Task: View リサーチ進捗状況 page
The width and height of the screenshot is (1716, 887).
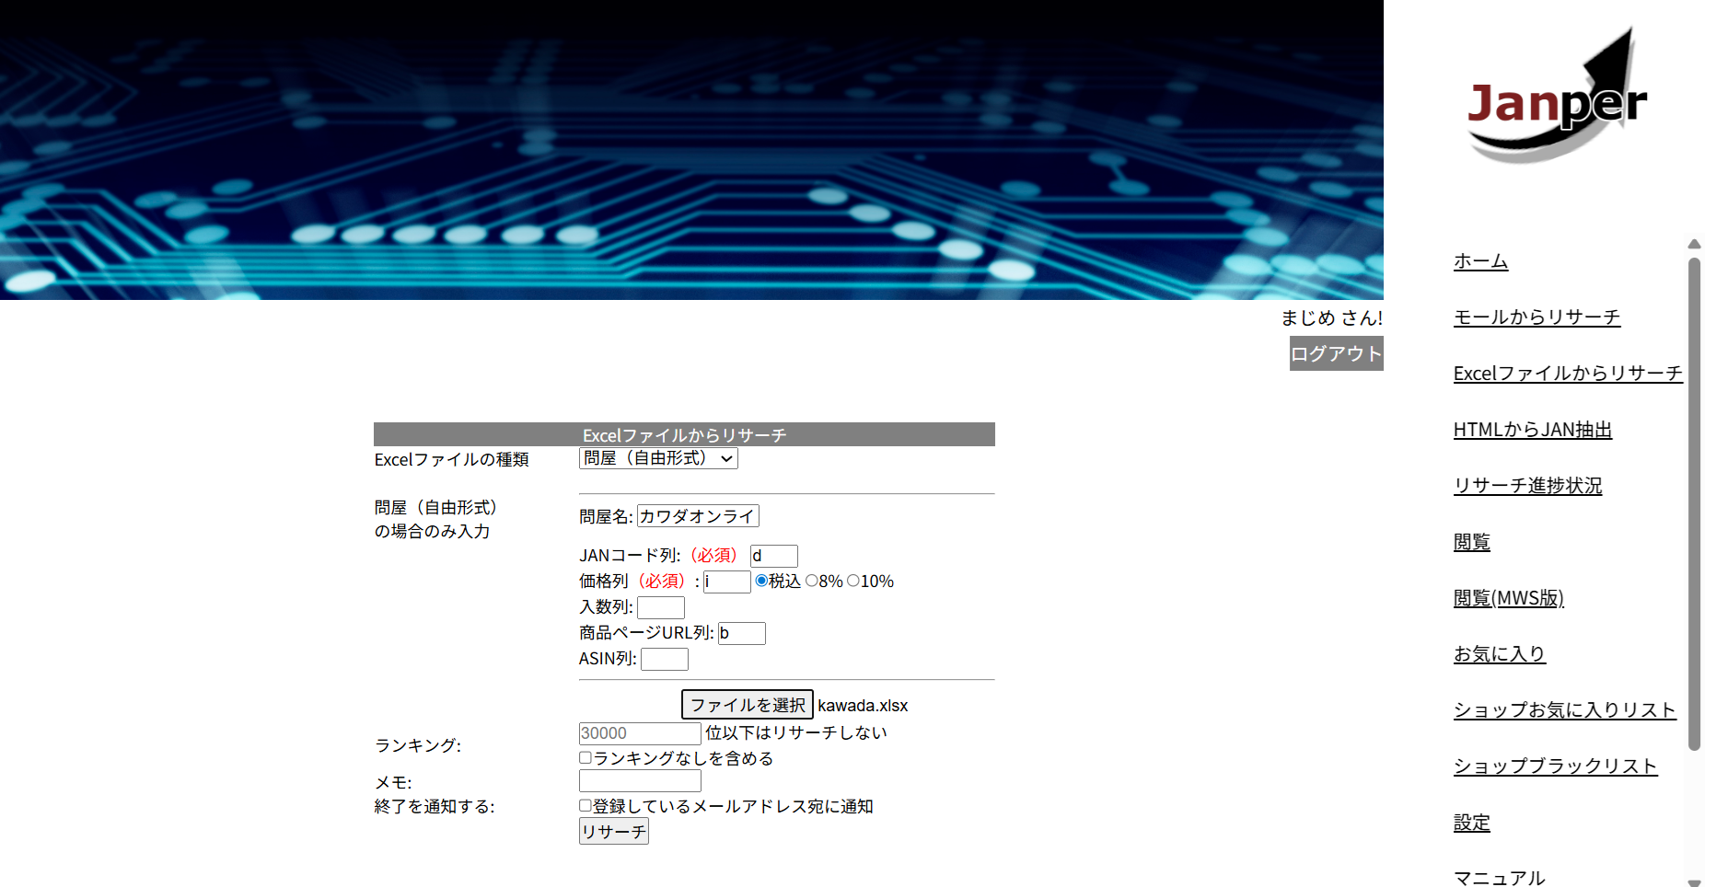Action: [1527, 486]
